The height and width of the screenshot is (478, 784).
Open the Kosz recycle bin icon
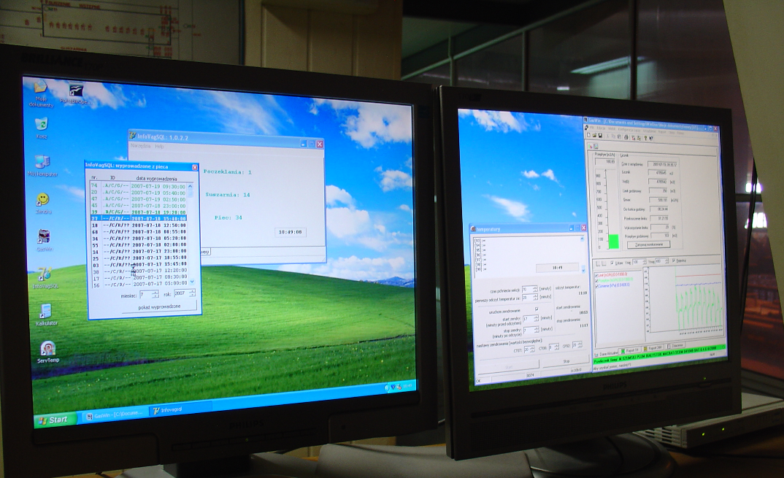tap(42, 128)
